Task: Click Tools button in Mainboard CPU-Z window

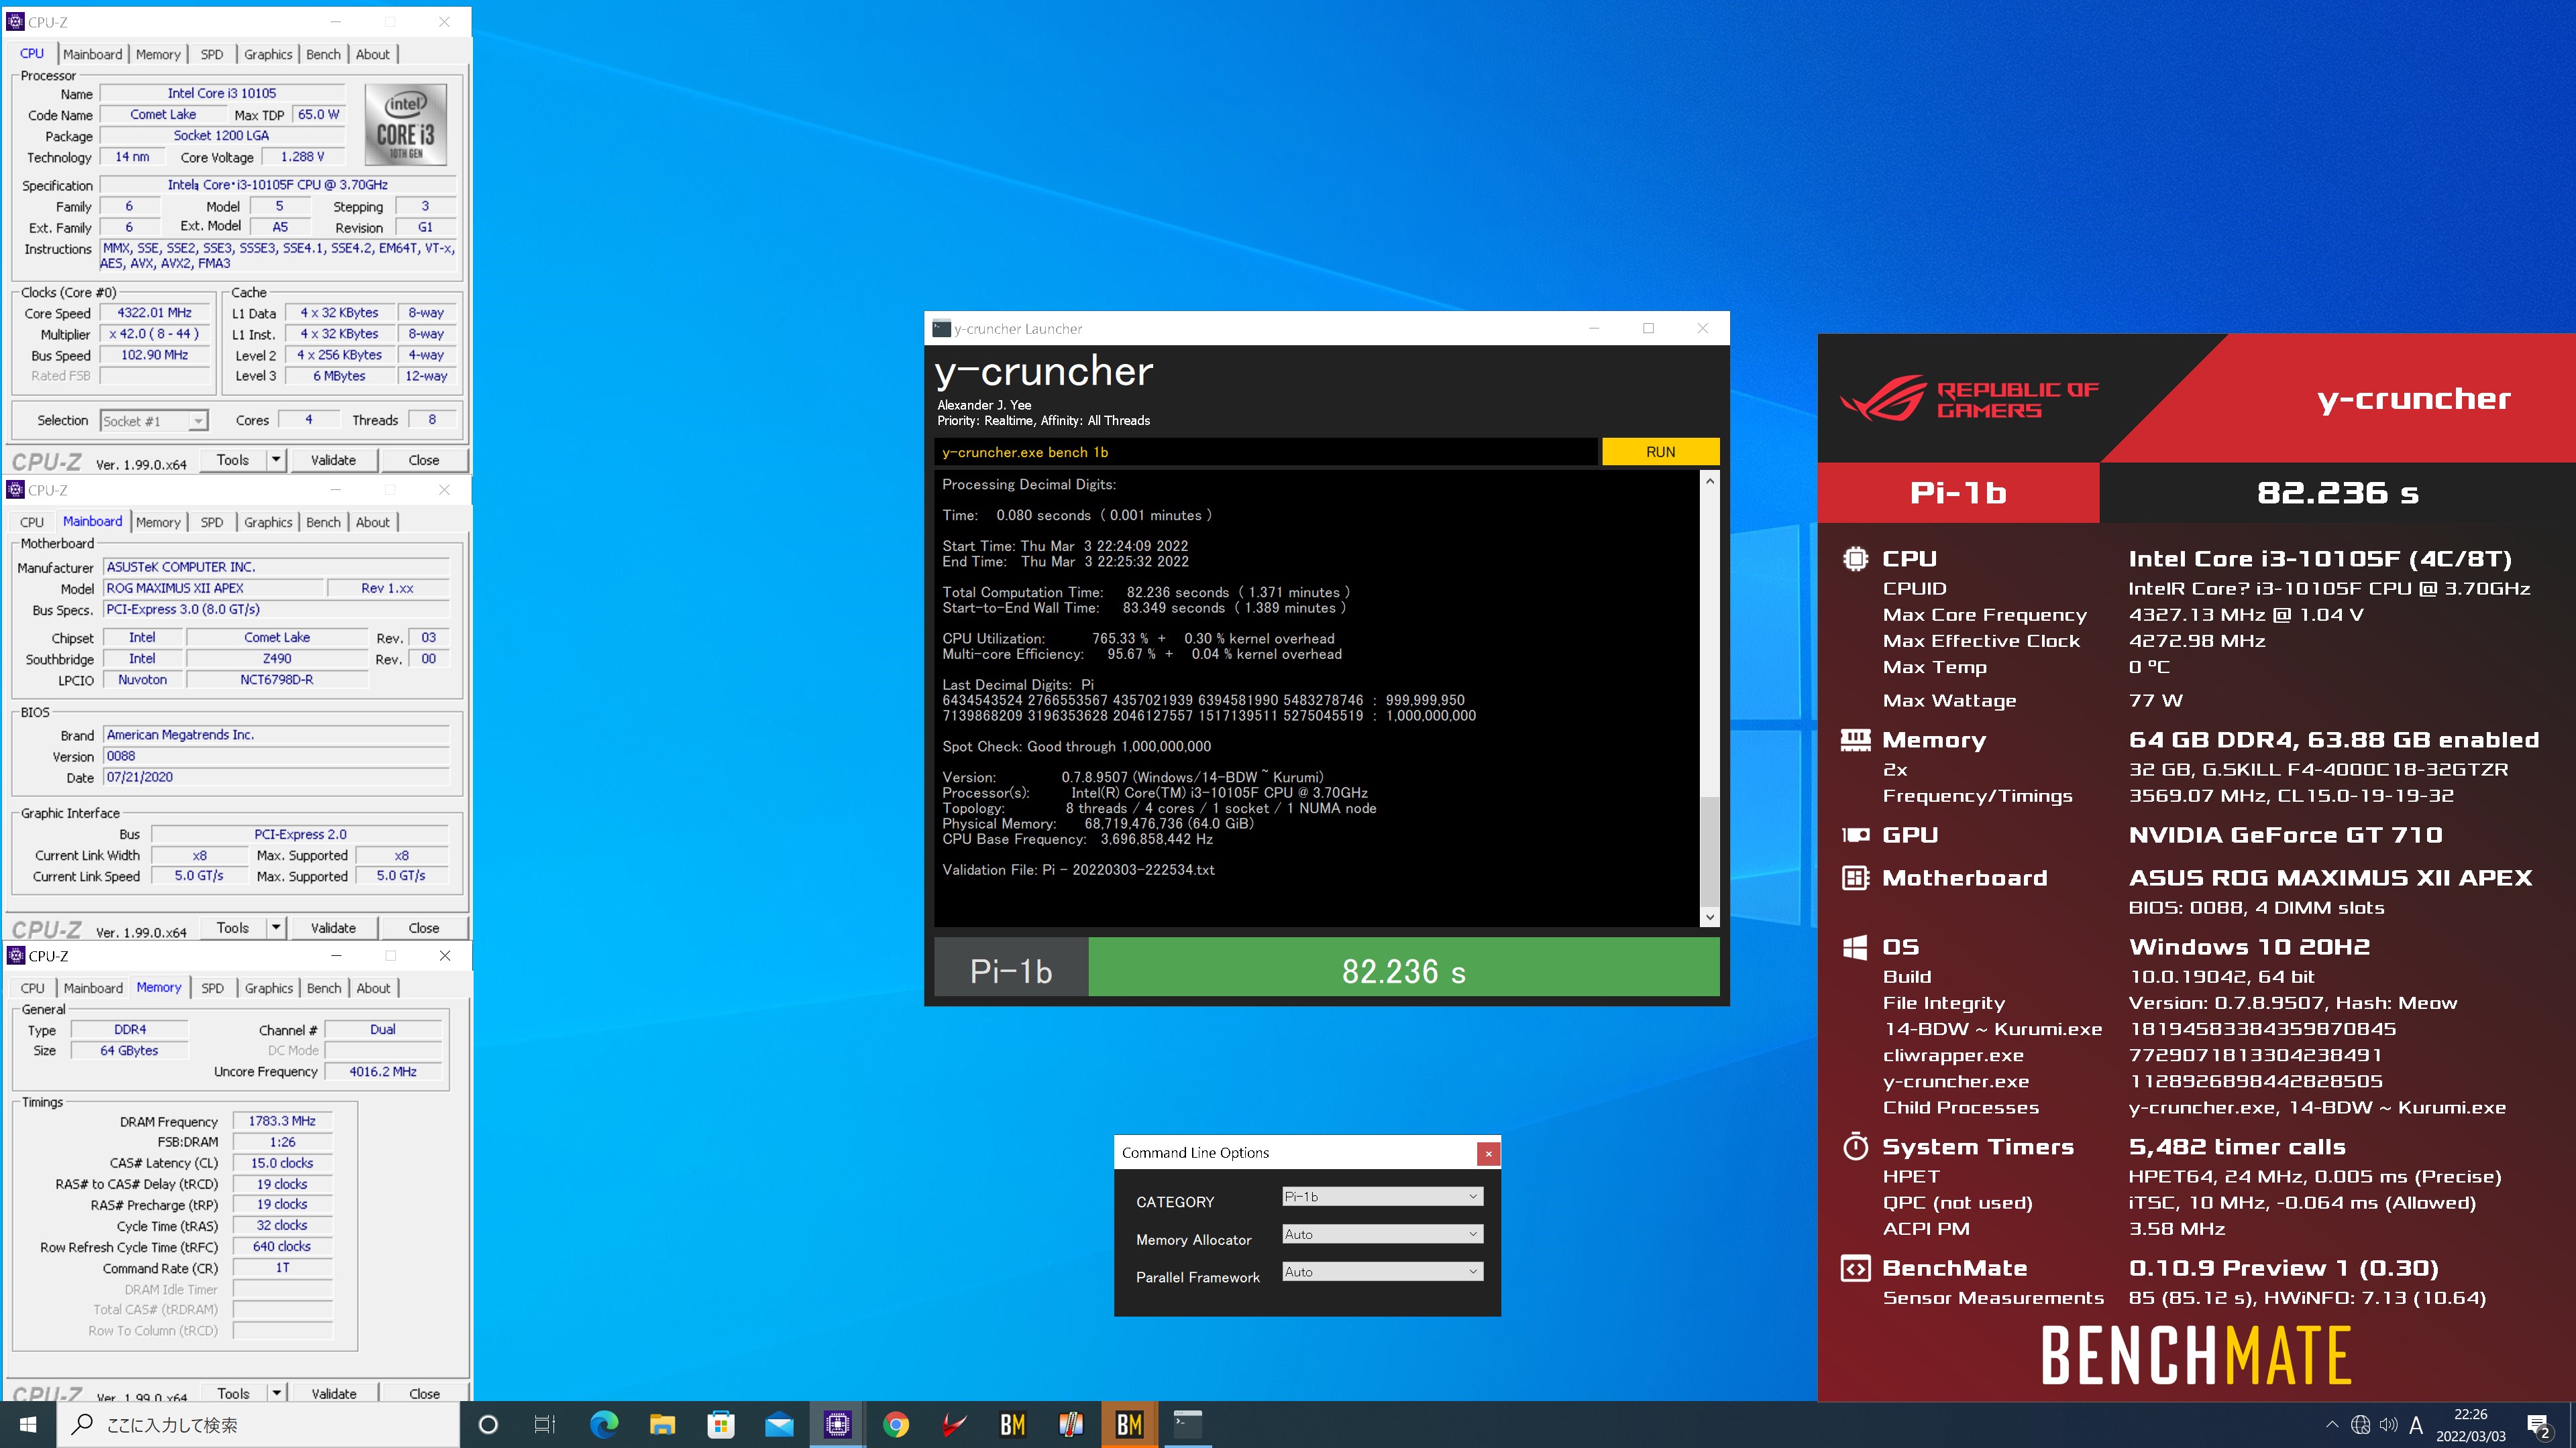Action: [x=233, y=927]
